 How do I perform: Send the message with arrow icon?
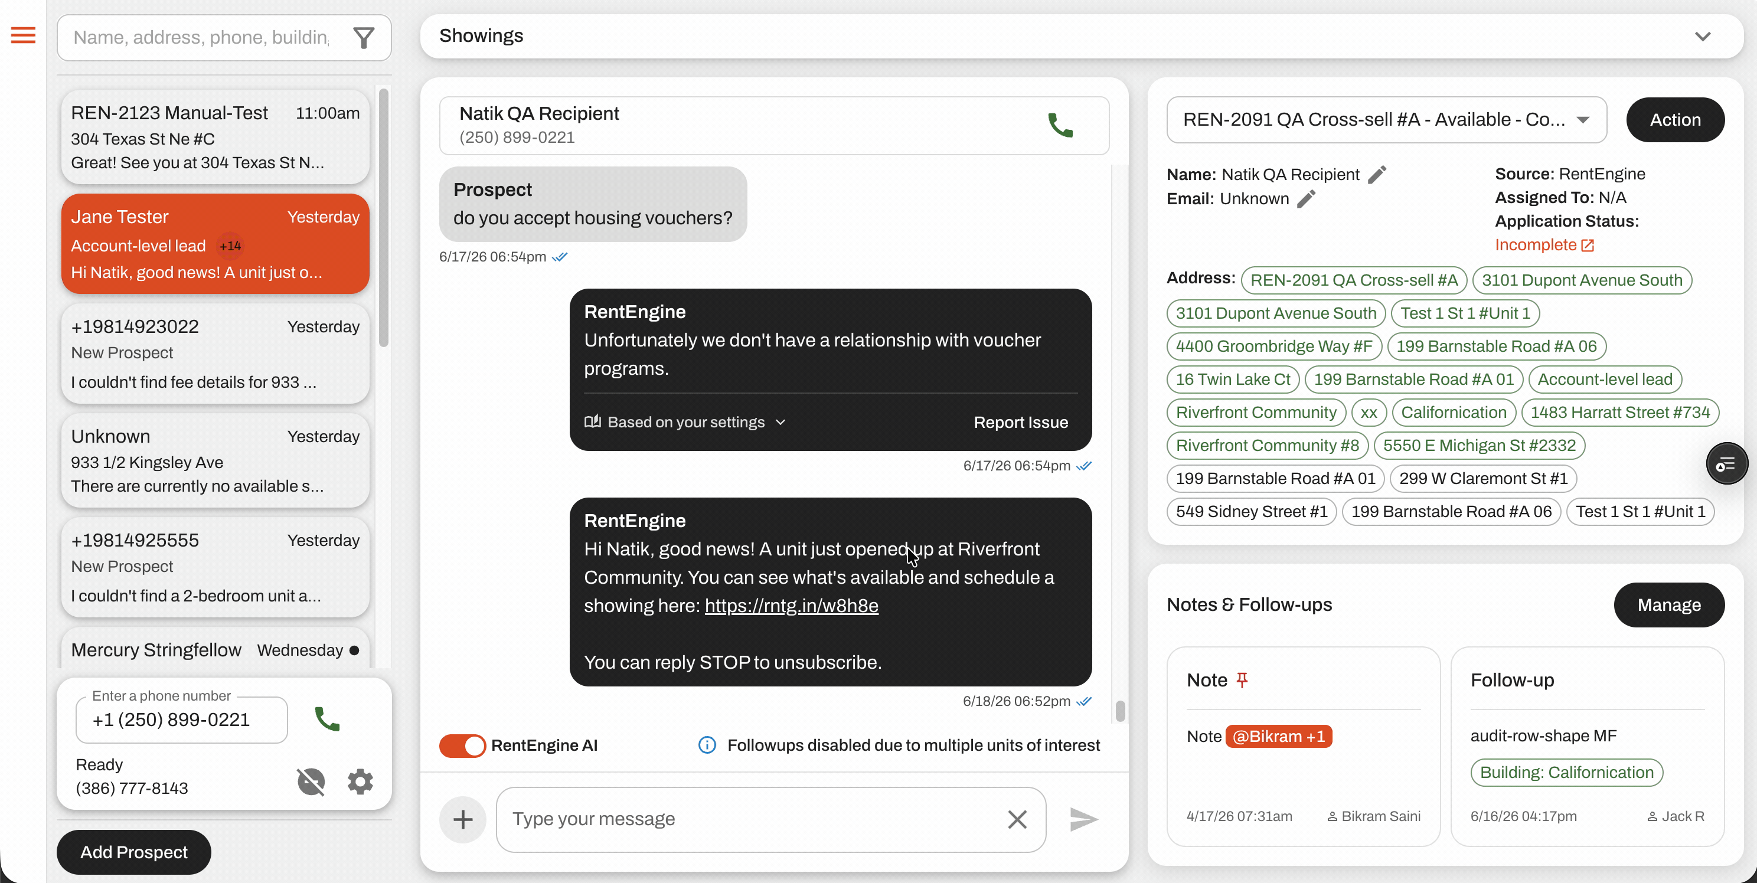(1084, 820)
